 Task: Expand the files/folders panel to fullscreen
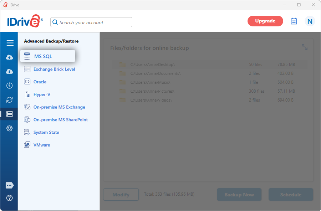point(304,47)
